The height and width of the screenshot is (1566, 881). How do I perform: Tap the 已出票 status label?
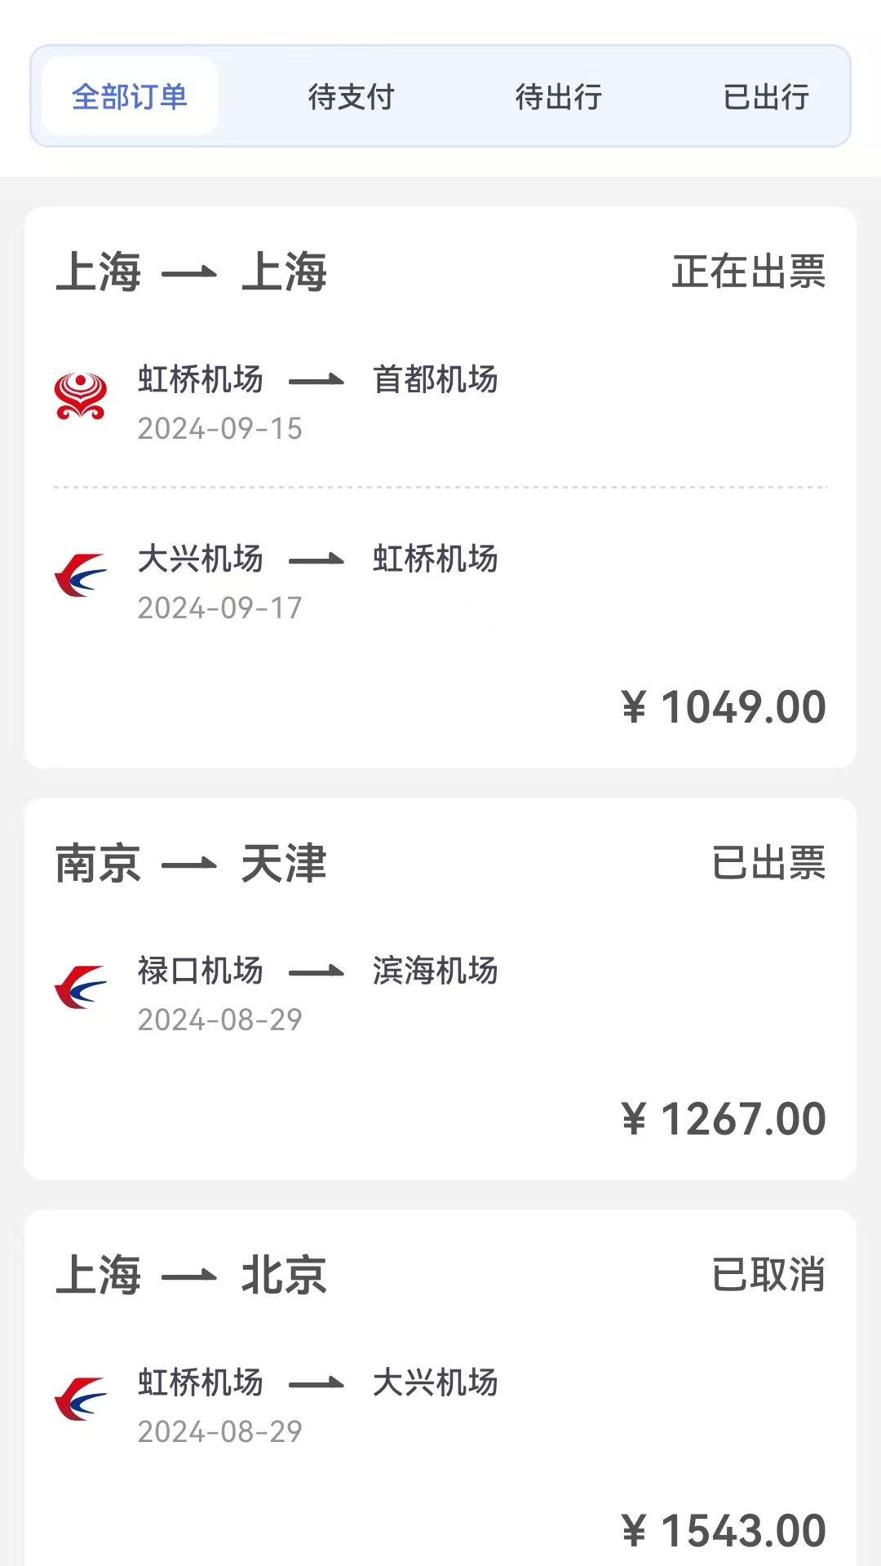point(768,864)
